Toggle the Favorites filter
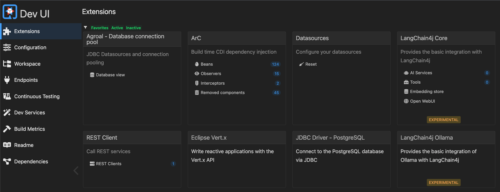The image size is (500, 192). (100, 28)
